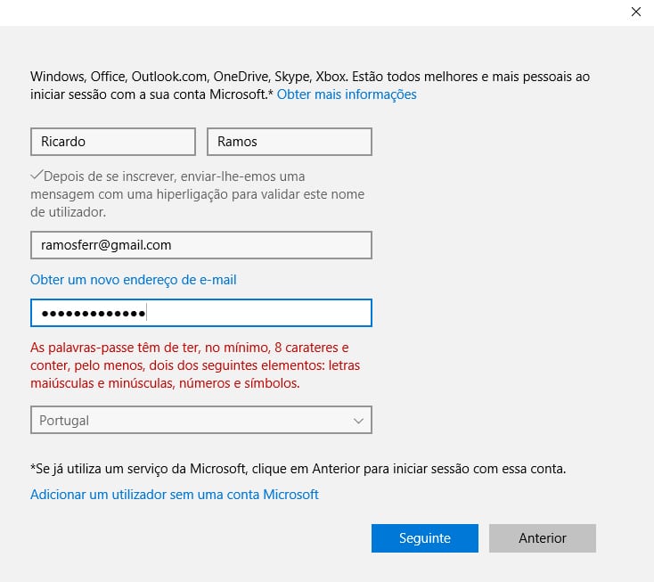Expand the Portugal country dropdown
Viewport: 654px width, 582px height.
point(201,420)
